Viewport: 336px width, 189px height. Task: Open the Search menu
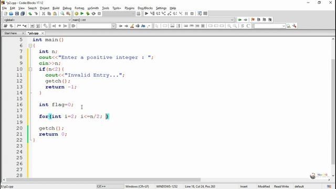point(32,8)
